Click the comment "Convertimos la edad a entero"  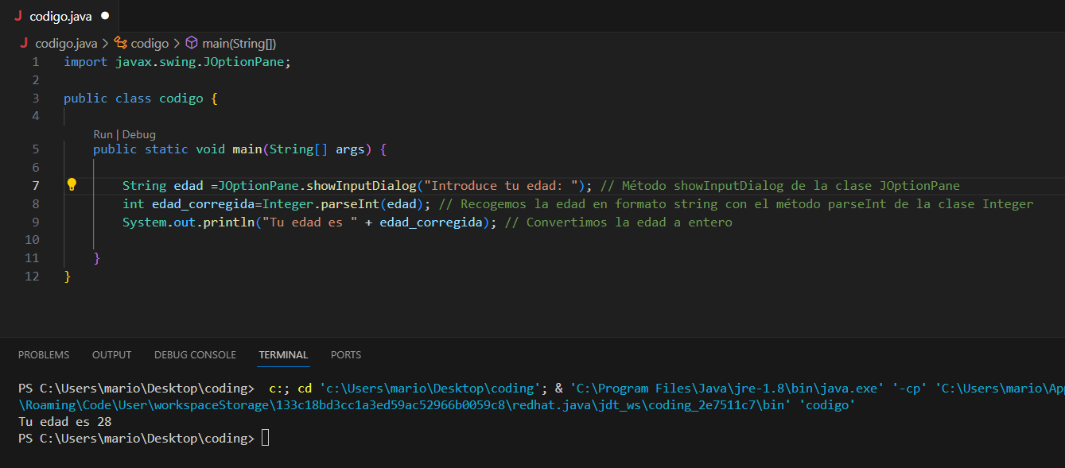click(x=618, y=222)
